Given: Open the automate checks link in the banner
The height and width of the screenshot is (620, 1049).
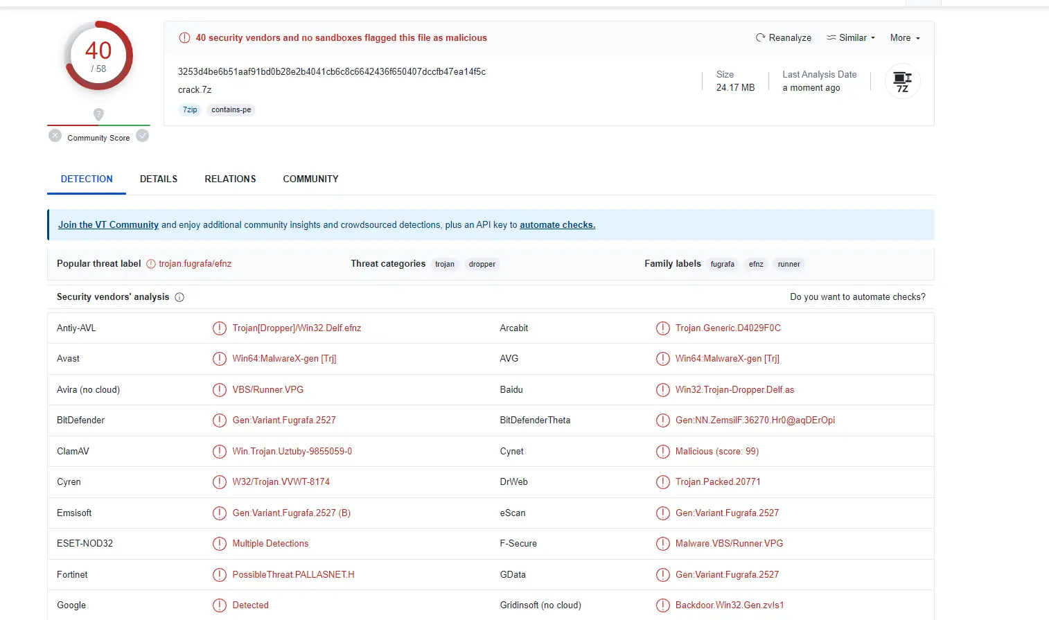Looking at the screenshot, I should coord(557,225).
